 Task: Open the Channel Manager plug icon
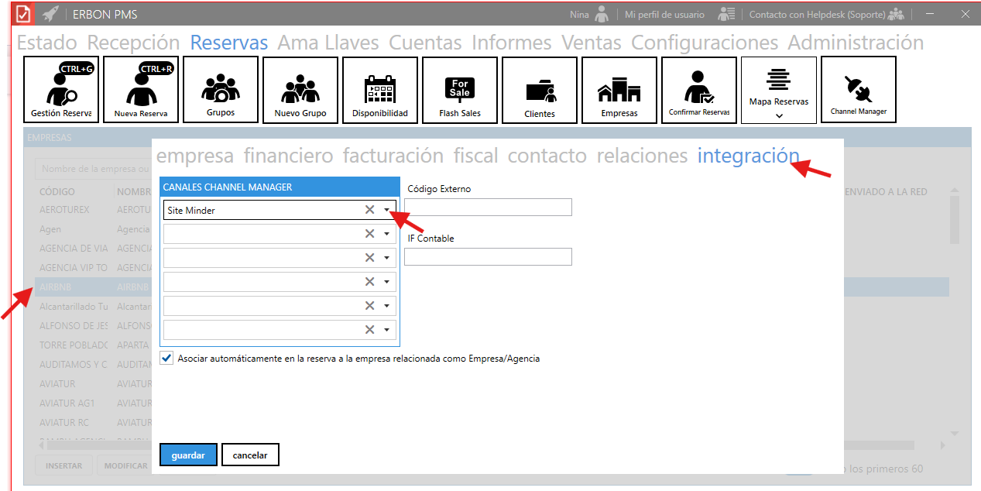point(858,90)
